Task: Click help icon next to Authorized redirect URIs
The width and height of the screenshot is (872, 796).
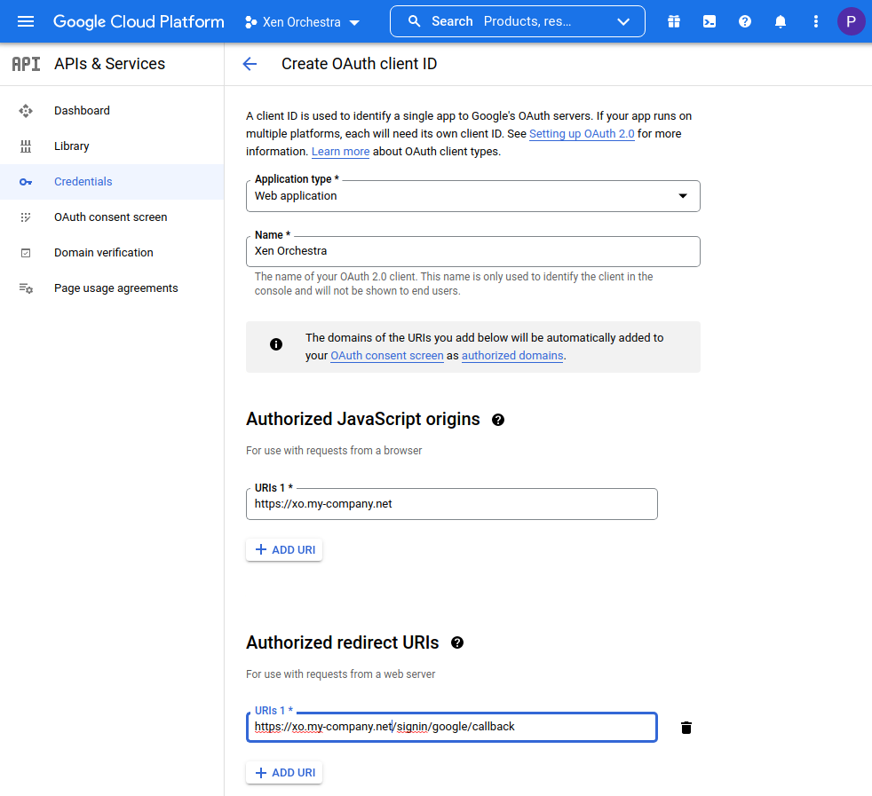Action: [x=457, y=642]
